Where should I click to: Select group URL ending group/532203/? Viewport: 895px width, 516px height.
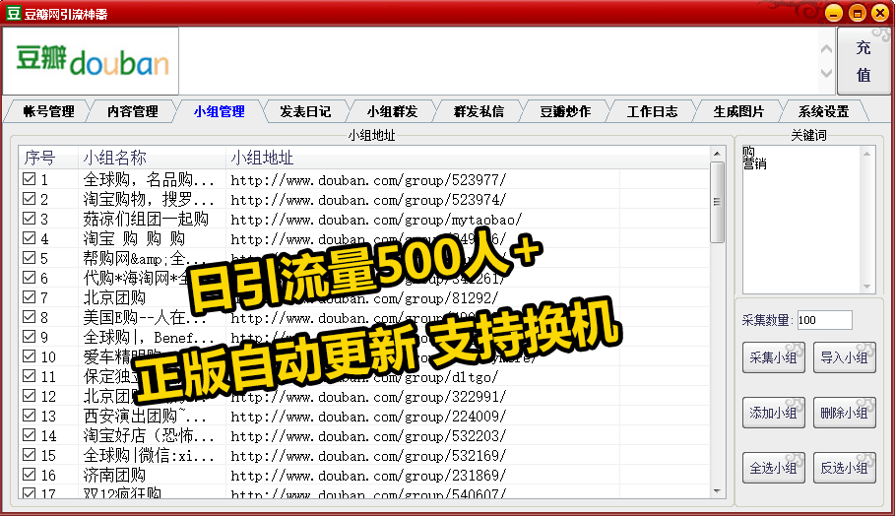tap(368, 436)
